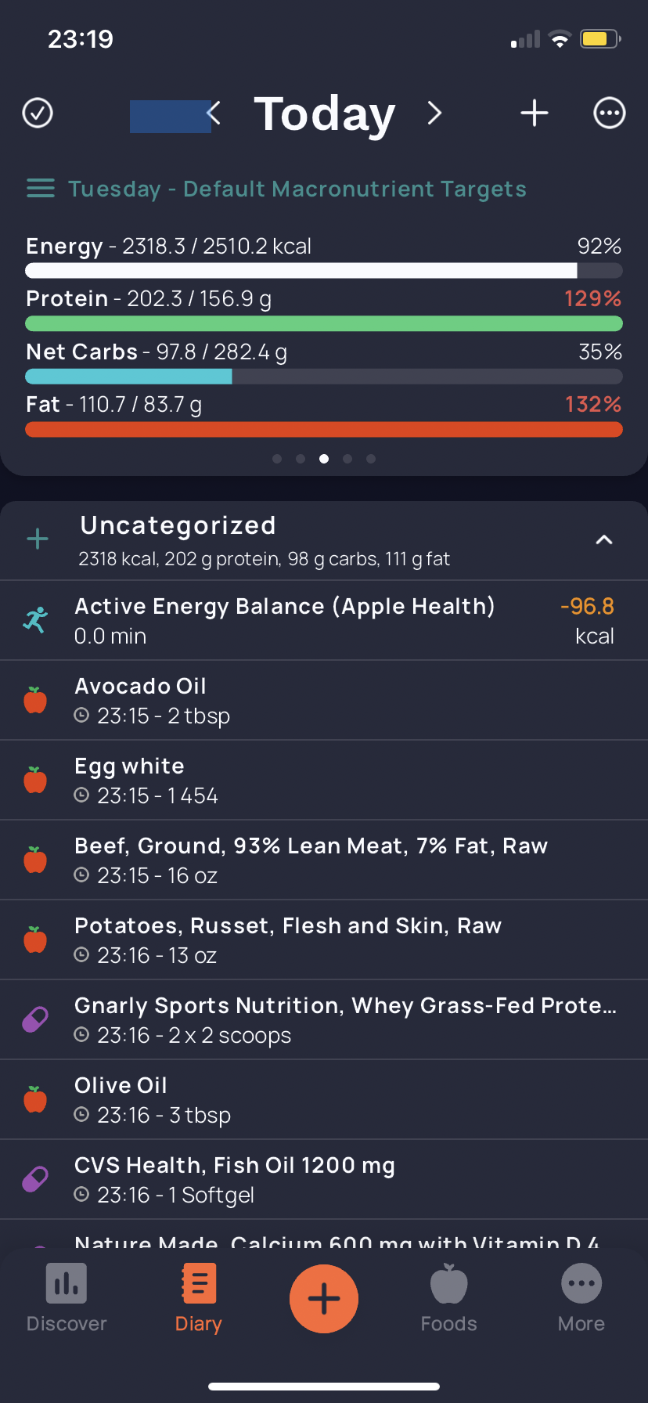
Task: Open the top-right ellipsis options menu
Action: pyautogui.click(x=610, y=113)
